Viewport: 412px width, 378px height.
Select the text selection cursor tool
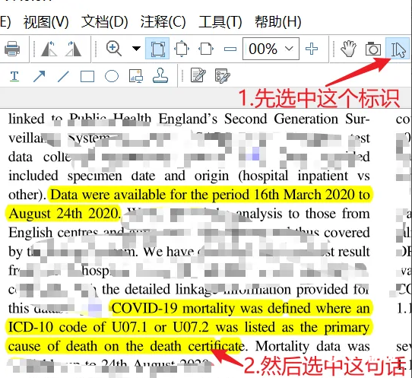point(398,49)
